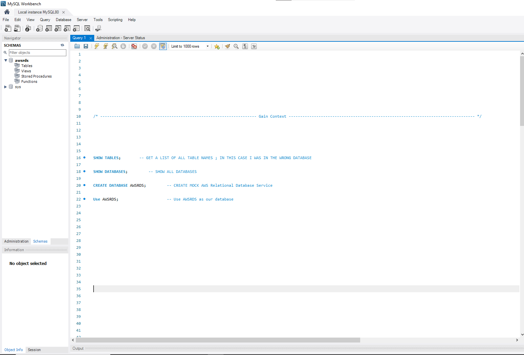This screenshot has height=355, width=524.
Task: Toggle invisible characters display
Action: 245,46
